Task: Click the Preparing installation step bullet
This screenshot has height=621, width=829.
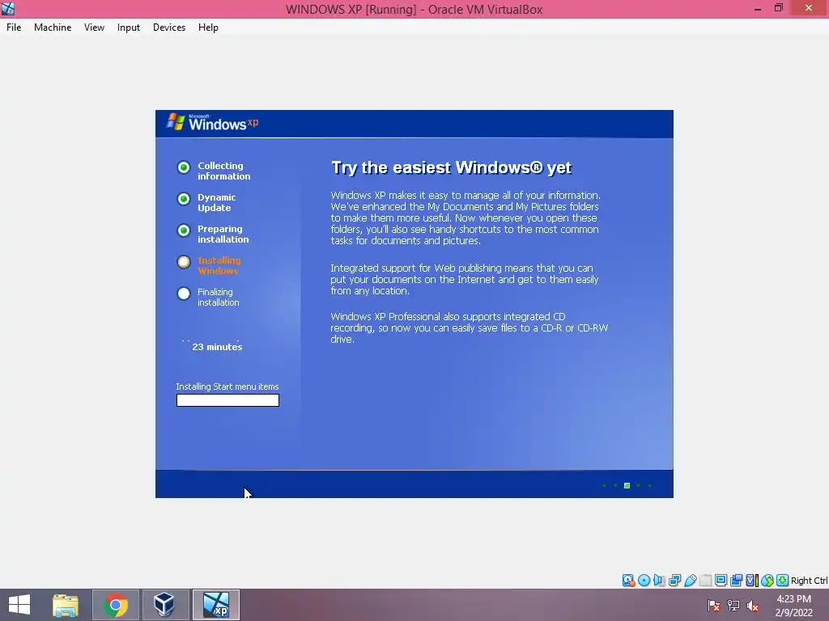Action: [184, 230]
